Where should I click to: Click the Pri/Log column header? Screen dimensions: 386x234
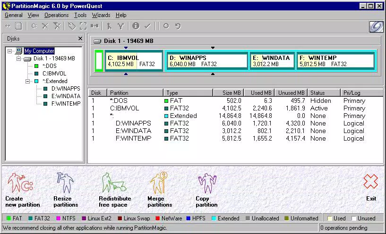(x=361, y=93)
